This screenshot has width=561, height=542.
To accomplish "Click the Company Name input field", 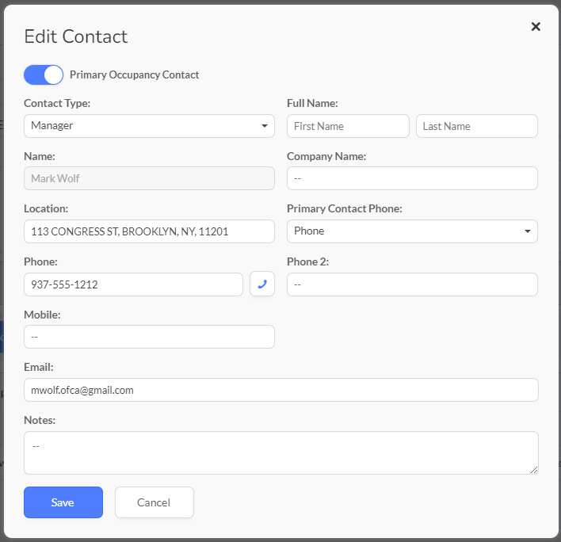I will coord(412,178).
